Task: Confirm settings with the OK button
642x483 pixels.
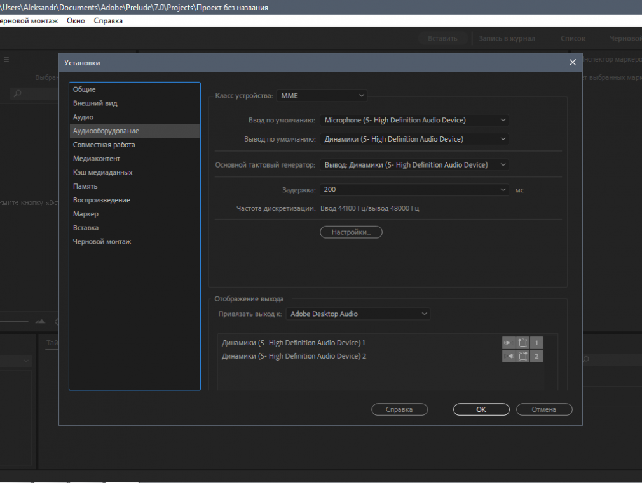Action: tap(481, 409)
